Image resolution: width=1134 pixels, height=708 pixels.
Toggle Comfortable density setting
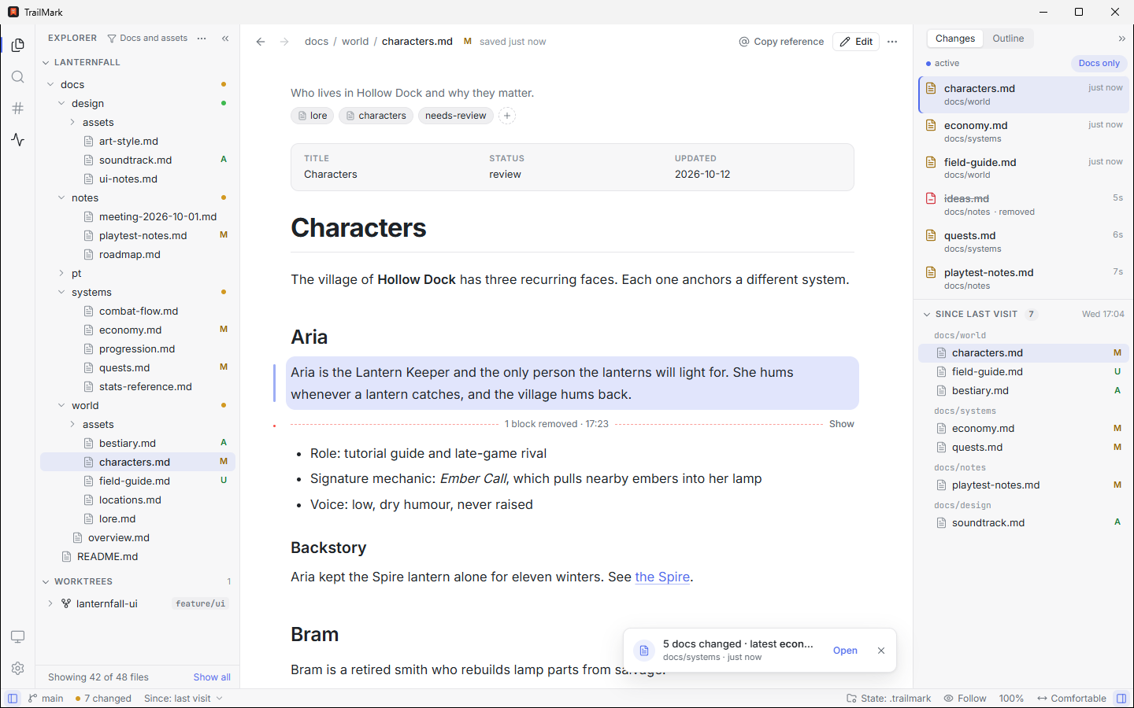(x=1072, y=699)
